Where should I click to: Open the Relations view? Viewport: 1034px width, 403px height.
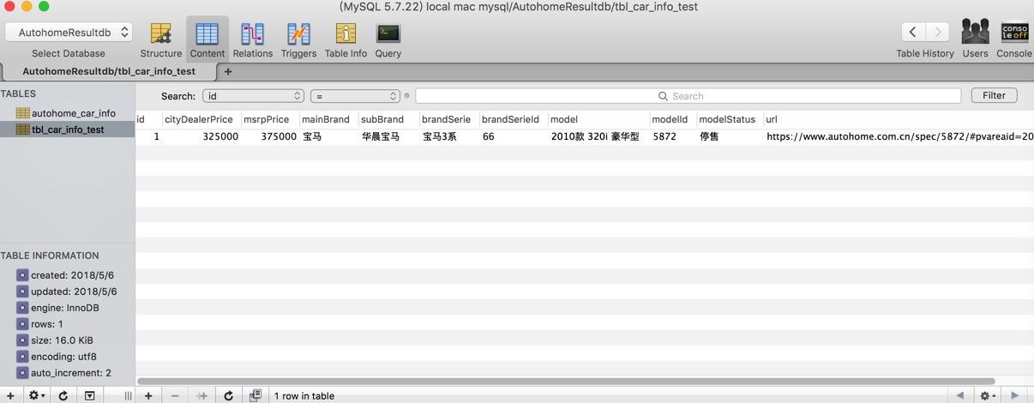(x=252, y=39)
